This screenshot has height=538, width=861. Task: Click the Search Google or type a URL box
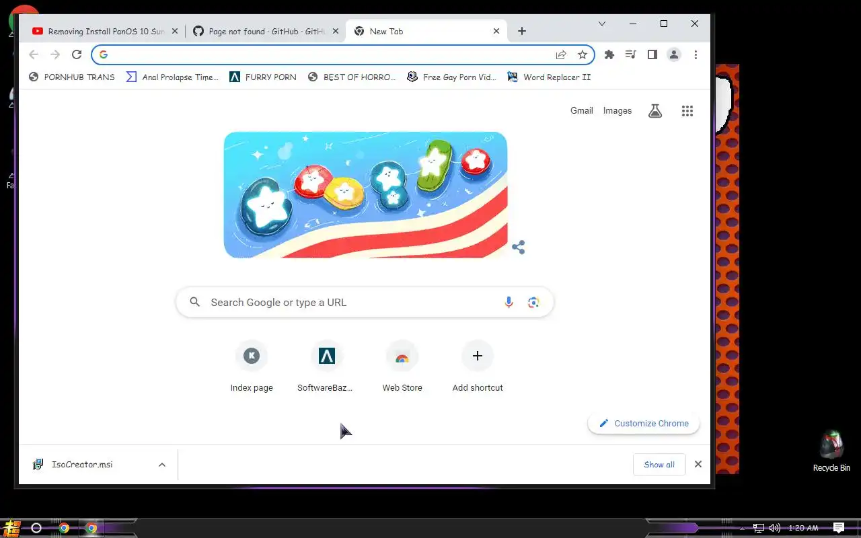tap(365, 303)
